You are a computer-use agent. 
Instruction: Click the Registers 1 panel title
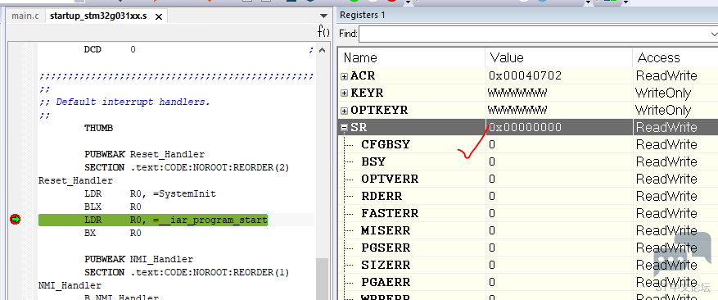pyautogui.click(x=362, y=15)
